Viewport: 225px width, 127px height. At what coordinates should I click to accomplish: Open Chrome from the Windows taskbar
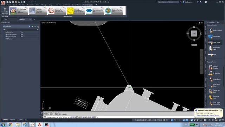point(10,125)
